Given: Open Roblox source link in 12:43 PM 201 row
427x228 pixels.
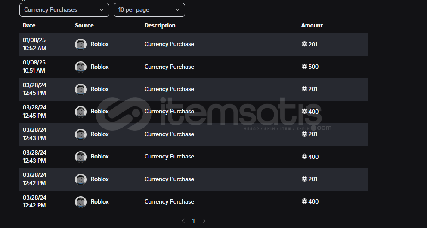Looking at the screenshot, I should pos(100,134).
